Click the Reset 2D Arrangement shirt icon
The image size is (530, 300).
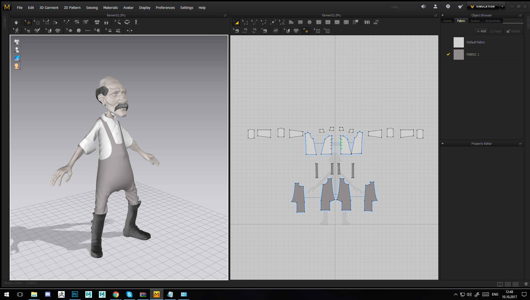coord(97,22)
